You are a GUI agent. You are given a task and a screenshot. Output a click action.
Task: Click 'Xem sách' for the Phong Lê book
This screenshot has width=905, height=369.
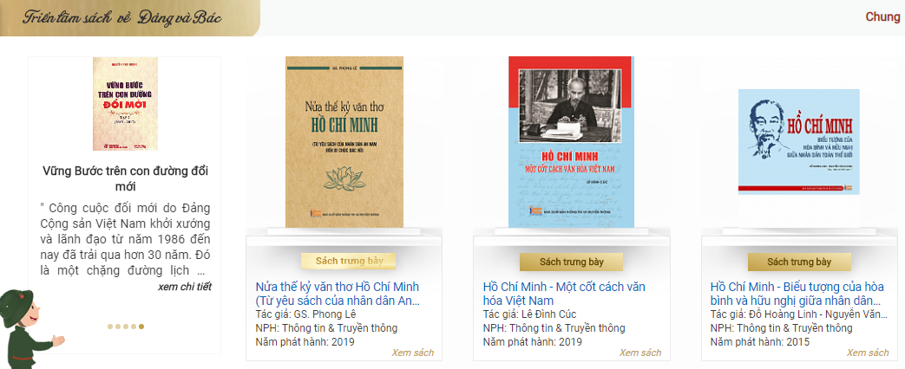[413, 353]
